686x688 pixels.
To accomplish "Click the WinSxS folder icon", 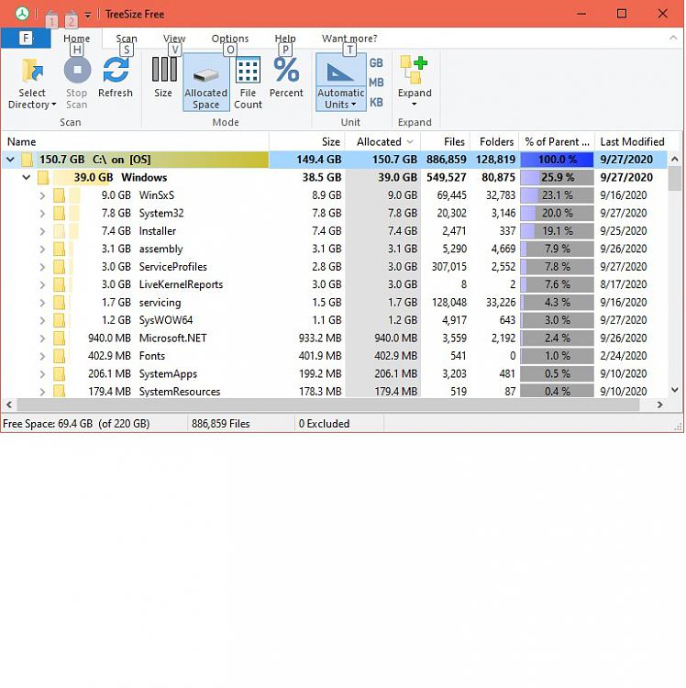I will (60, 195).
